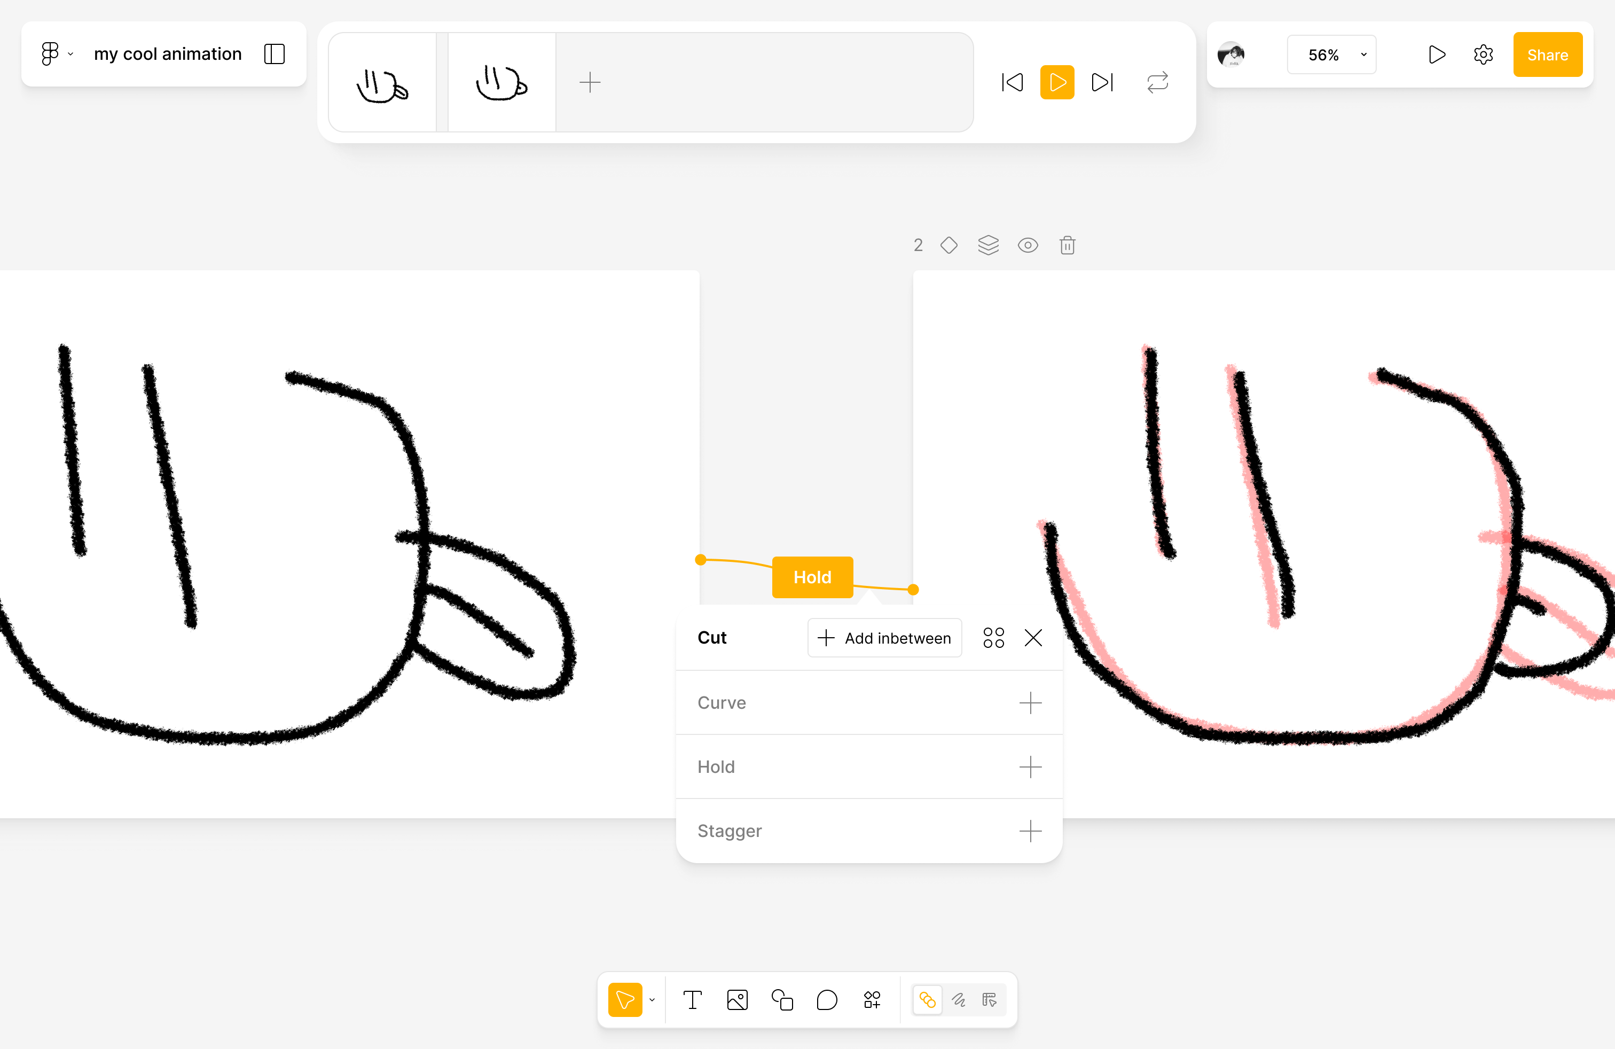The width and height of the screenshot is (1615, 1049).
Task: Toggle the loop playback button
Action: [x=1157, y=82]
